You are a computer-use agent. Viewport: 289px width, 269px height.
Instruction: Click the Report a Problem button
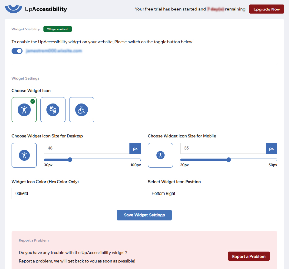point(249,256)
